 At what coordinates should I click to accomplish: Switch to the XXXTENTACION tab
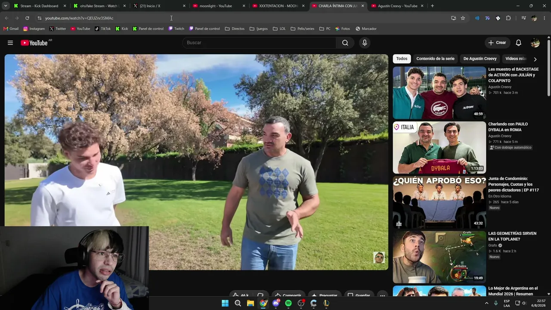point(278,6)
